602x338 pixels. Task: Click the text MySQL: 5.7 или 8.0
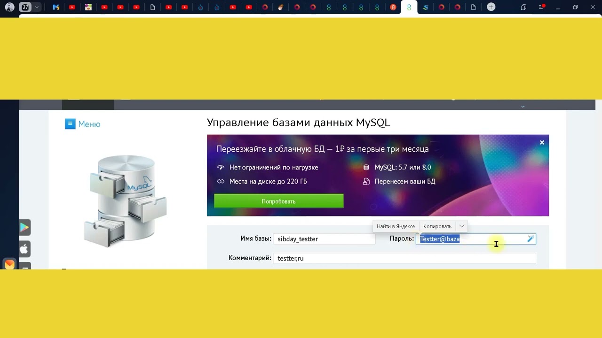[x=403, y=167]
